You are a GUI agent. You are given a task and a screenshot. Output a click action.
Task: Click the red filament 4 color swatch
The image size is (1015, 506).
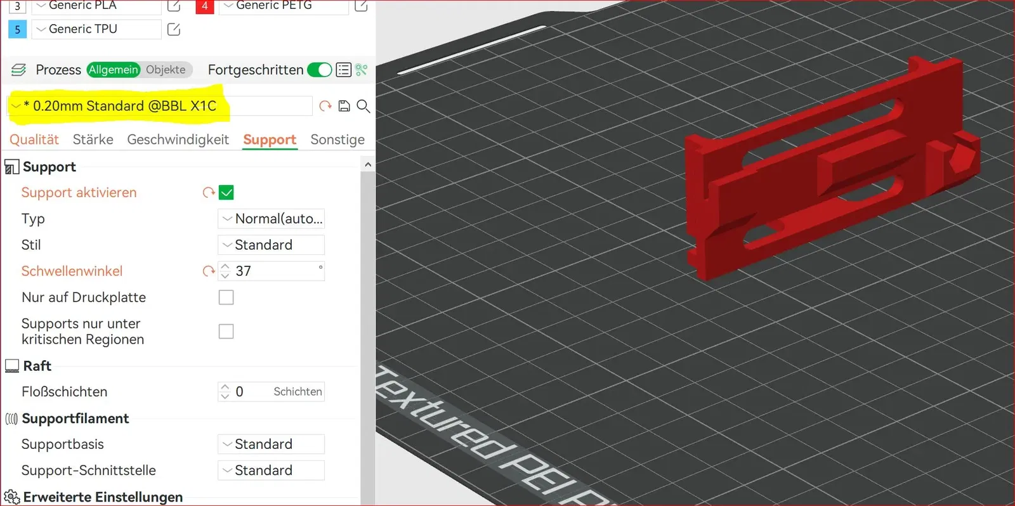coord(204,6)
